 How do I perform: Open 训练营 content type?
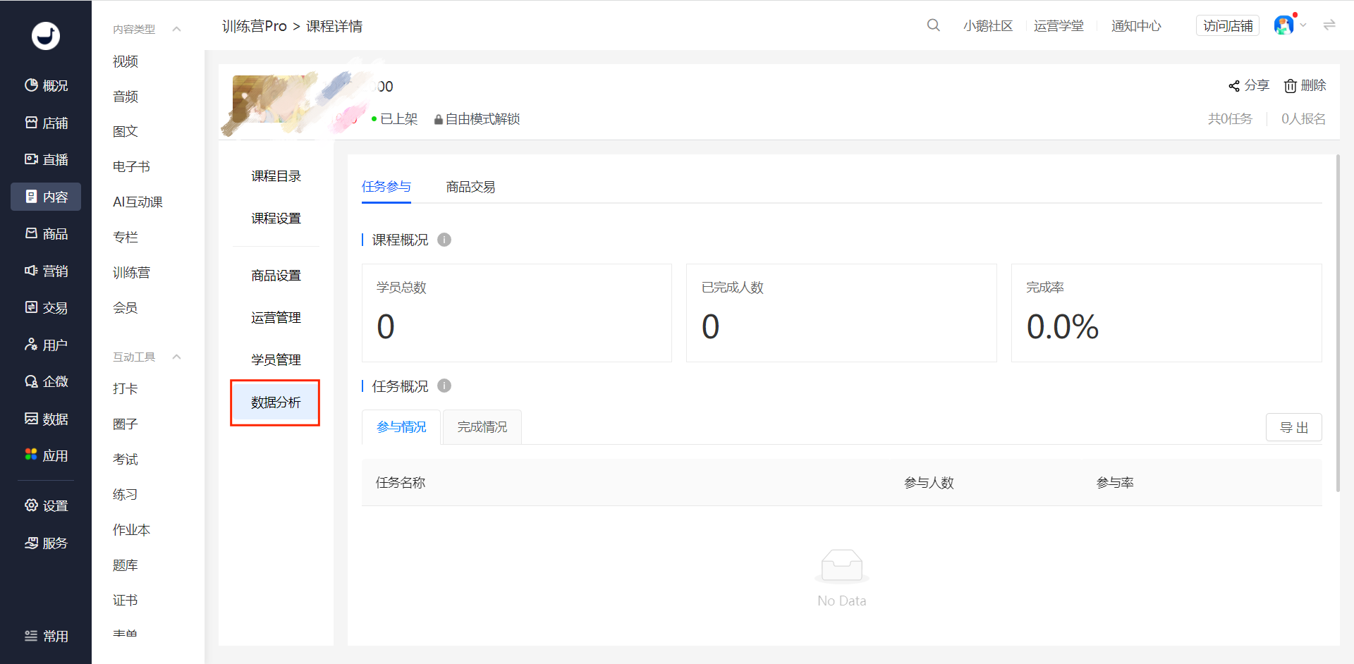(x=131, y=272)
